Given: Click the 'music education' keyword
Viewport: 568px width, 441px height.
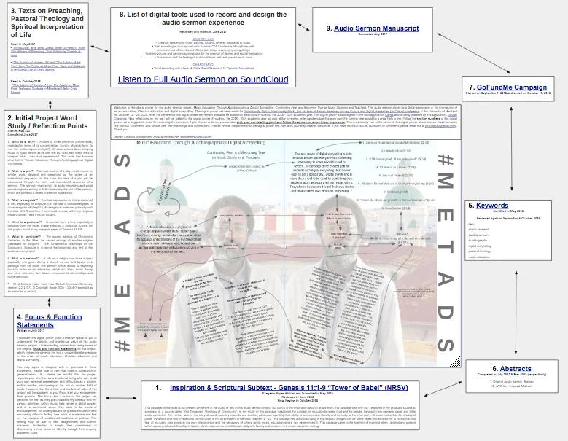Looking at the screenshot, I should [x=479, y=257].
